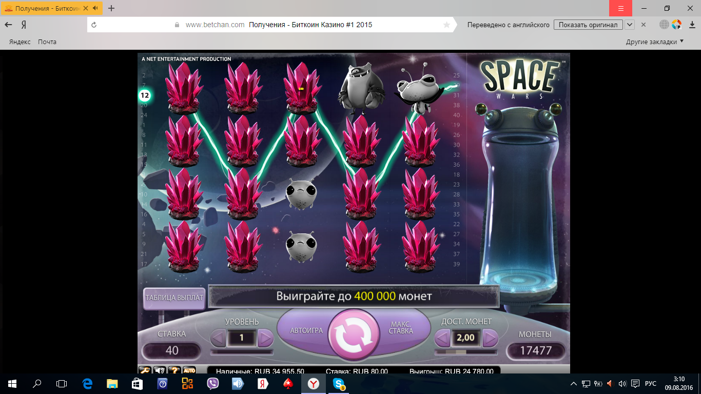The width and height of the screenshot is (701, 394).
Task: Start autoplay with the АВТОИГРА button
Action: tap(306, 330)
